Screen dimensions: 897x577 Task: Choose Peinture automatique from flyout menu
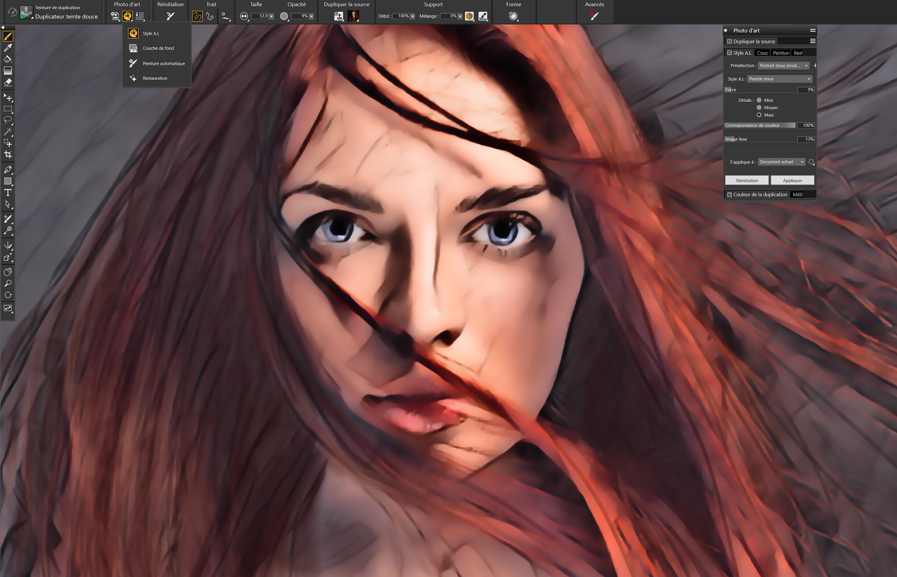click(x=164, y=63)
